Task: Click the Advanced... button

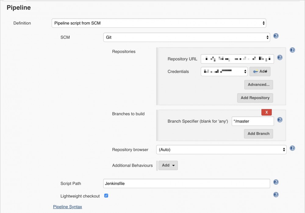Action: (x=258, y=85)
